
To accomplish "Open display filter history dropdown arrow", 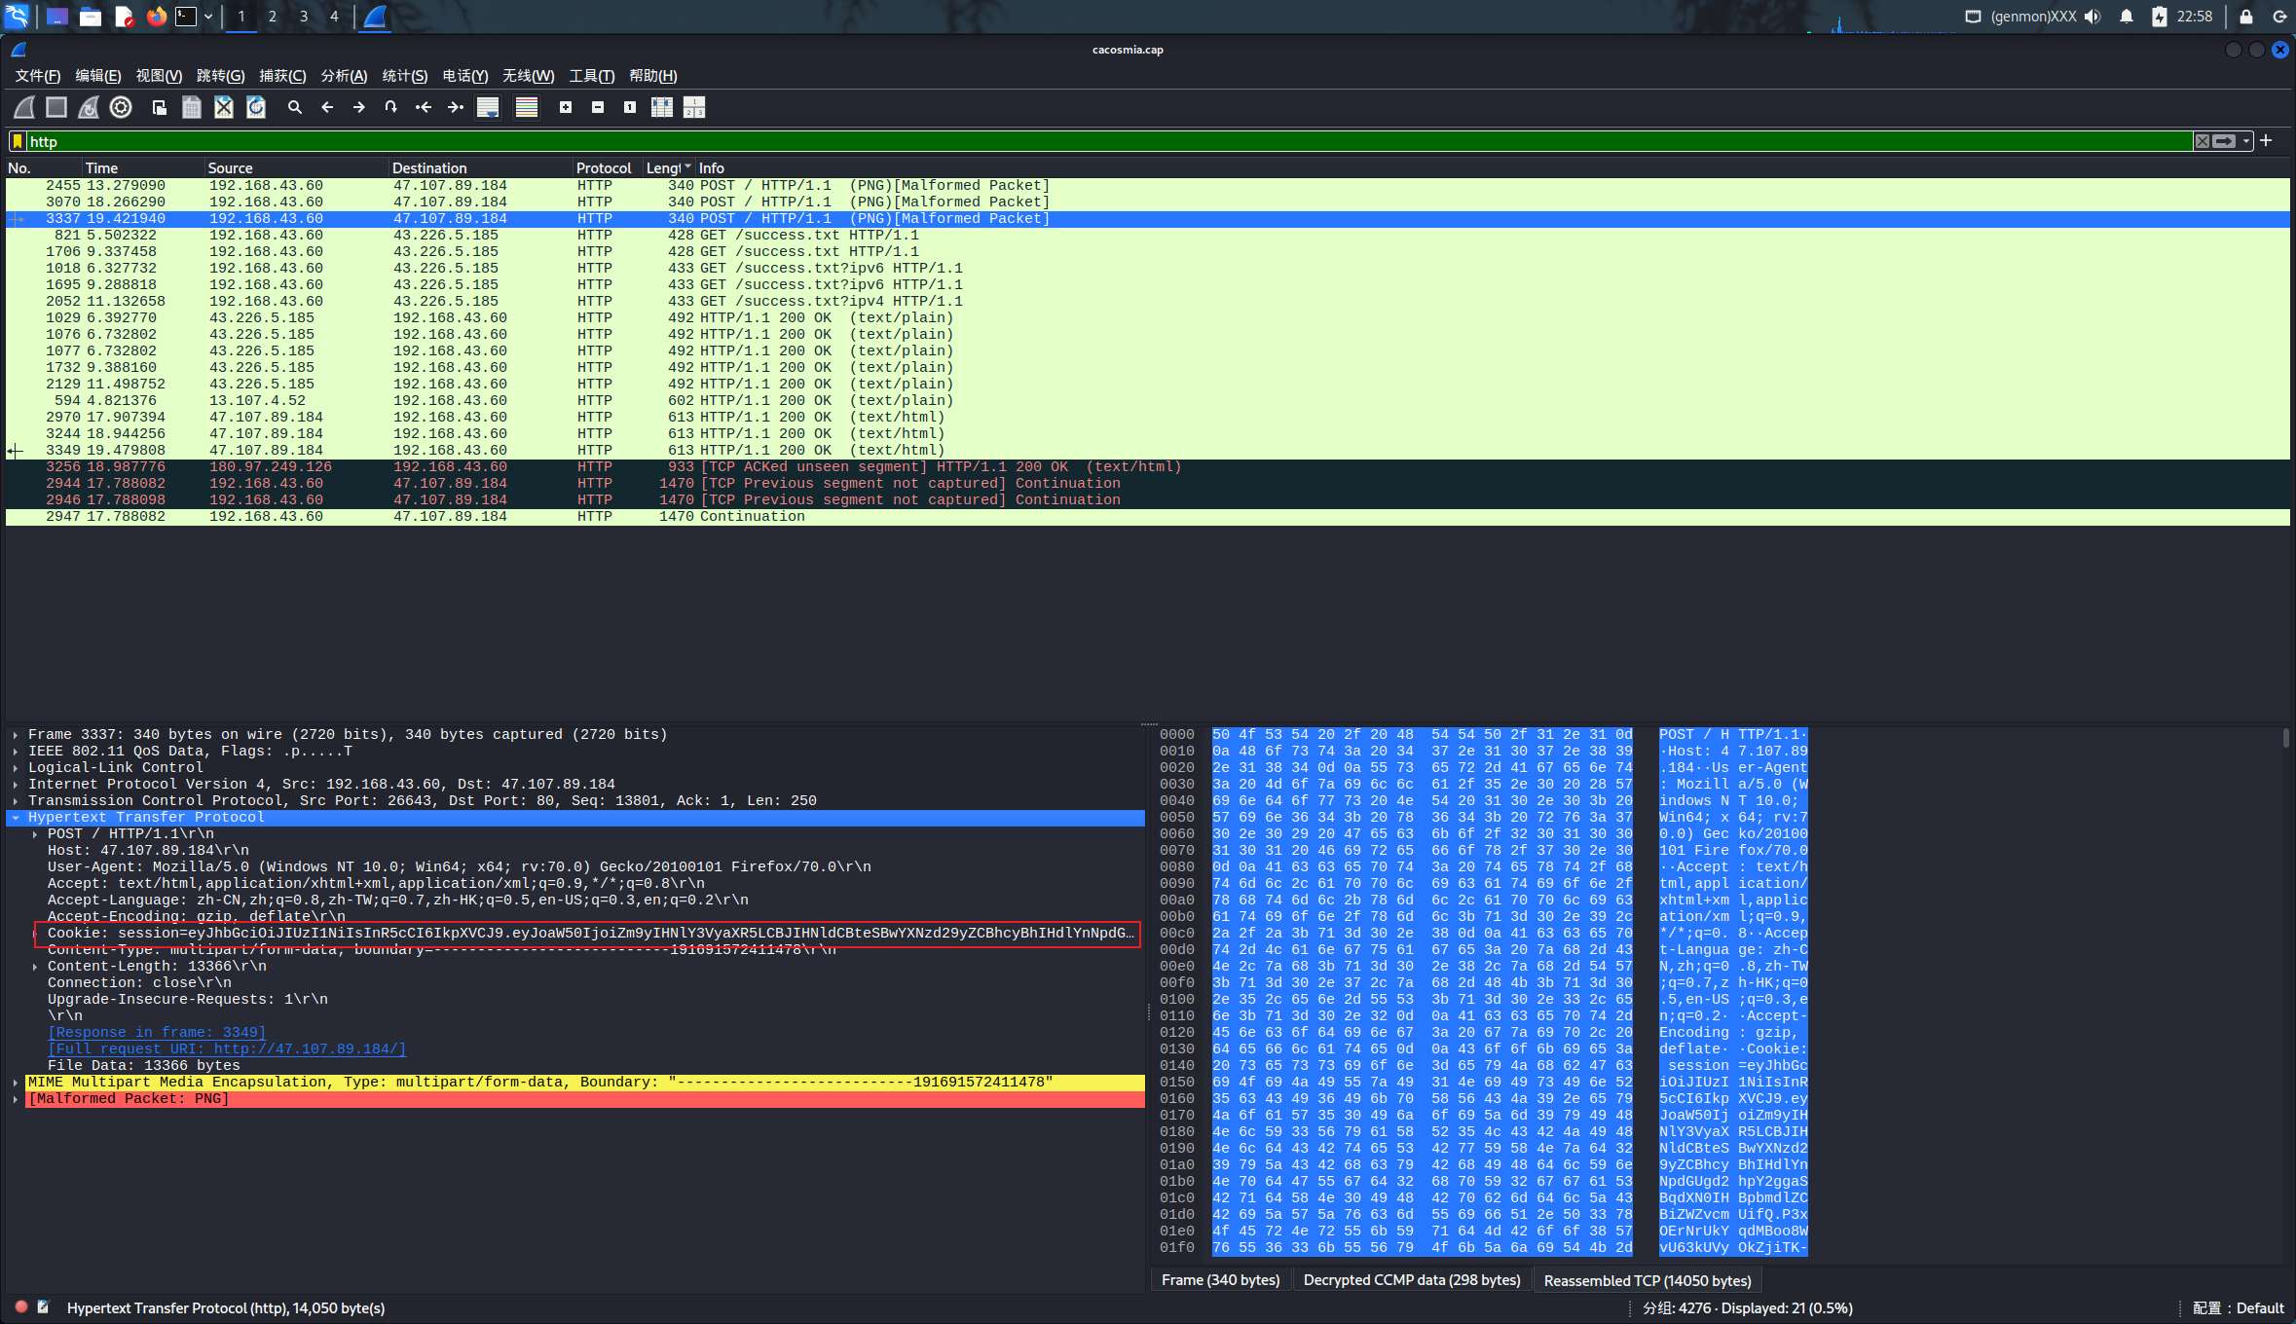I will point(2246,141).
